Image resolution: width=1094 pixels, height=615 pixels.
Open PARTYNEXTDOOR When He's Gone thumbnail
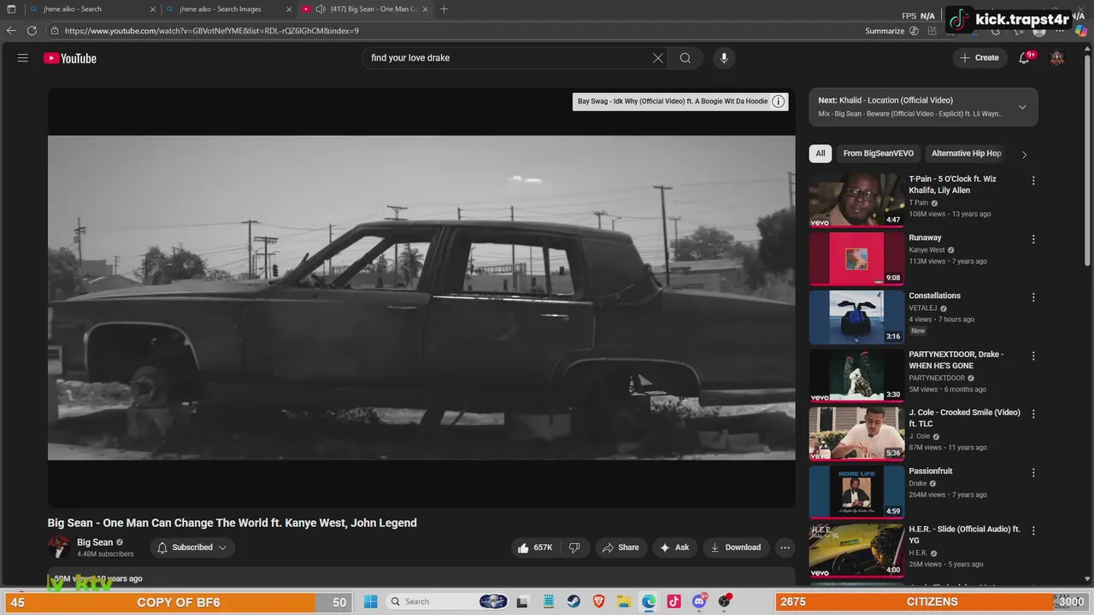(x=856, y=375)
